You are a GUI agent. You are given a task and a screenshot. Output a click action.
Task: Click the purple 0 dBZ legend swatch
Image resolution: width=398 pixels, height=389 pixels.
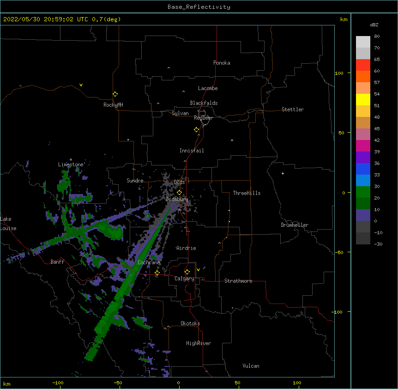(363, 215)
